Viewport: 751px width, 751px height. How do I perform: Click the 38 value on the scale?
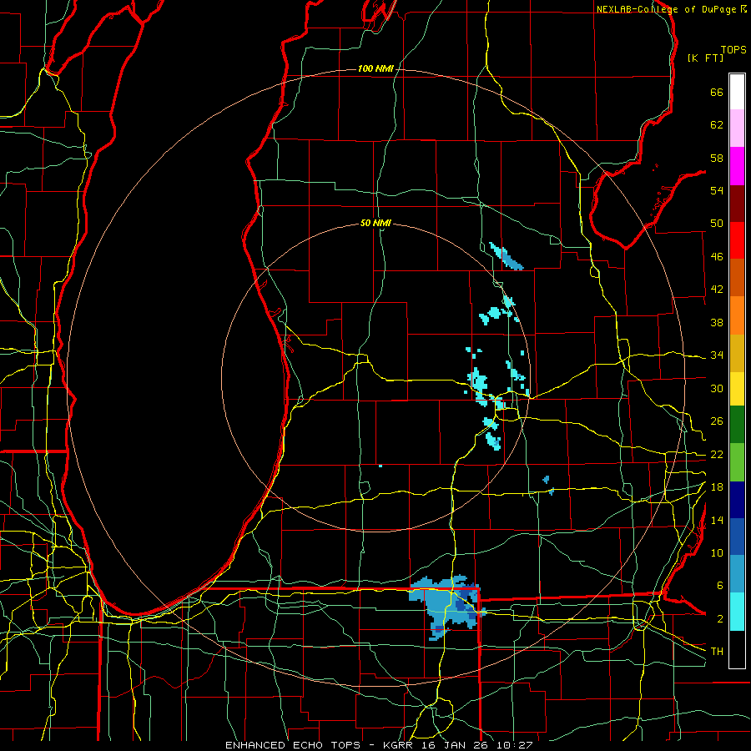tap(717, 322)
